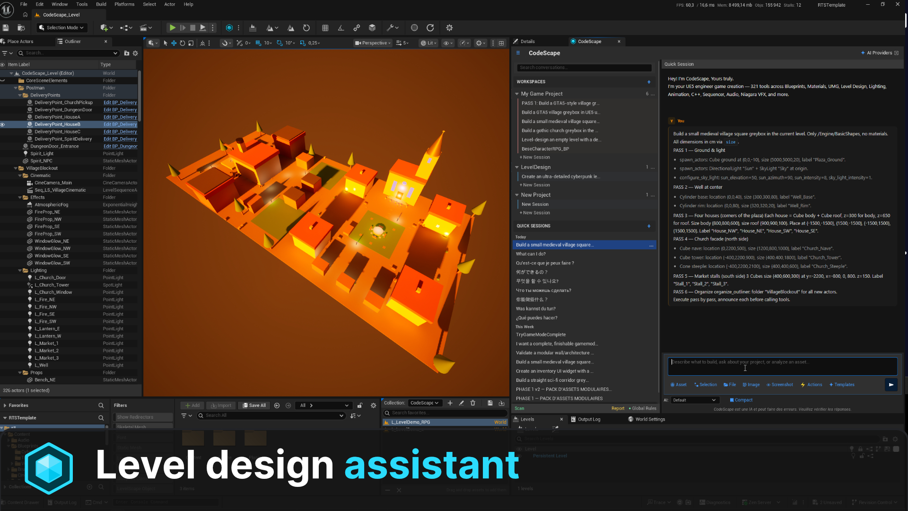This screenshot has width=908, height=511.
Task: Click in the Search conversations field
Action: click(x=584, y=68)
